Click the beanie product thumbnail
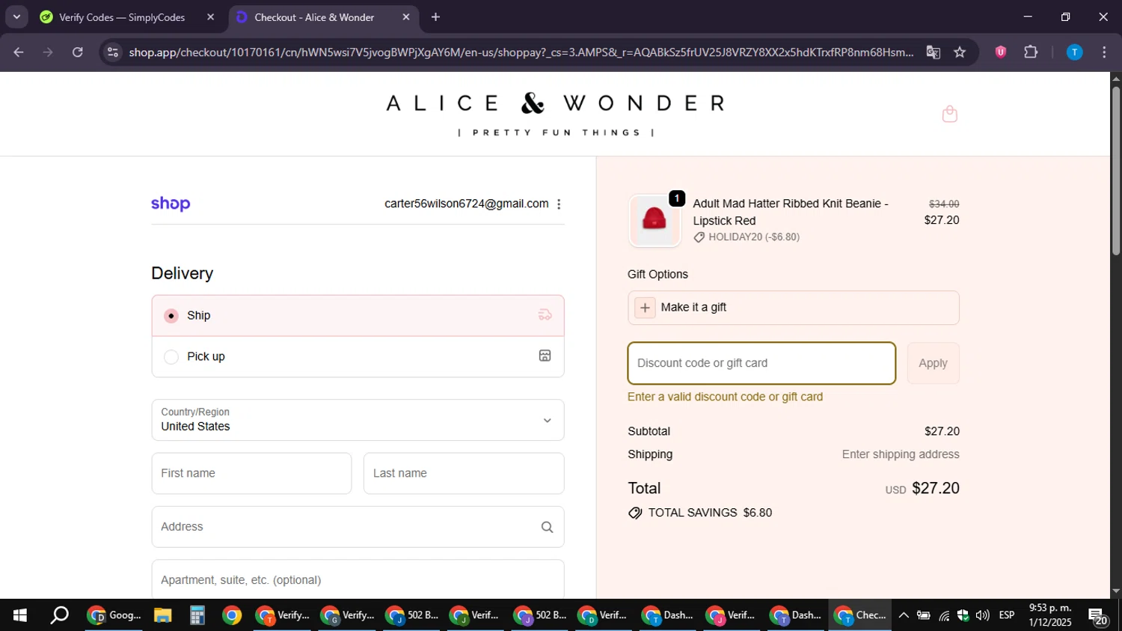This screenshot has height=631, width=1122. tap(654, 221)
